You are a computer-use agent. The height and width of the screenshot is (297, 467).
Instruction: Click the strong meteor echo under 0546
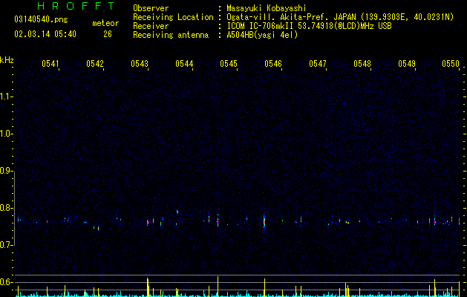point(264,221)
